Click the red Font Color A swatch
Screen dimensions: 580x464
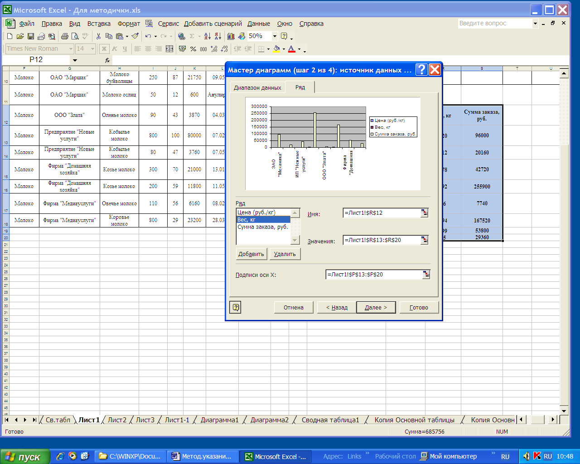click(x=292, y=48)
